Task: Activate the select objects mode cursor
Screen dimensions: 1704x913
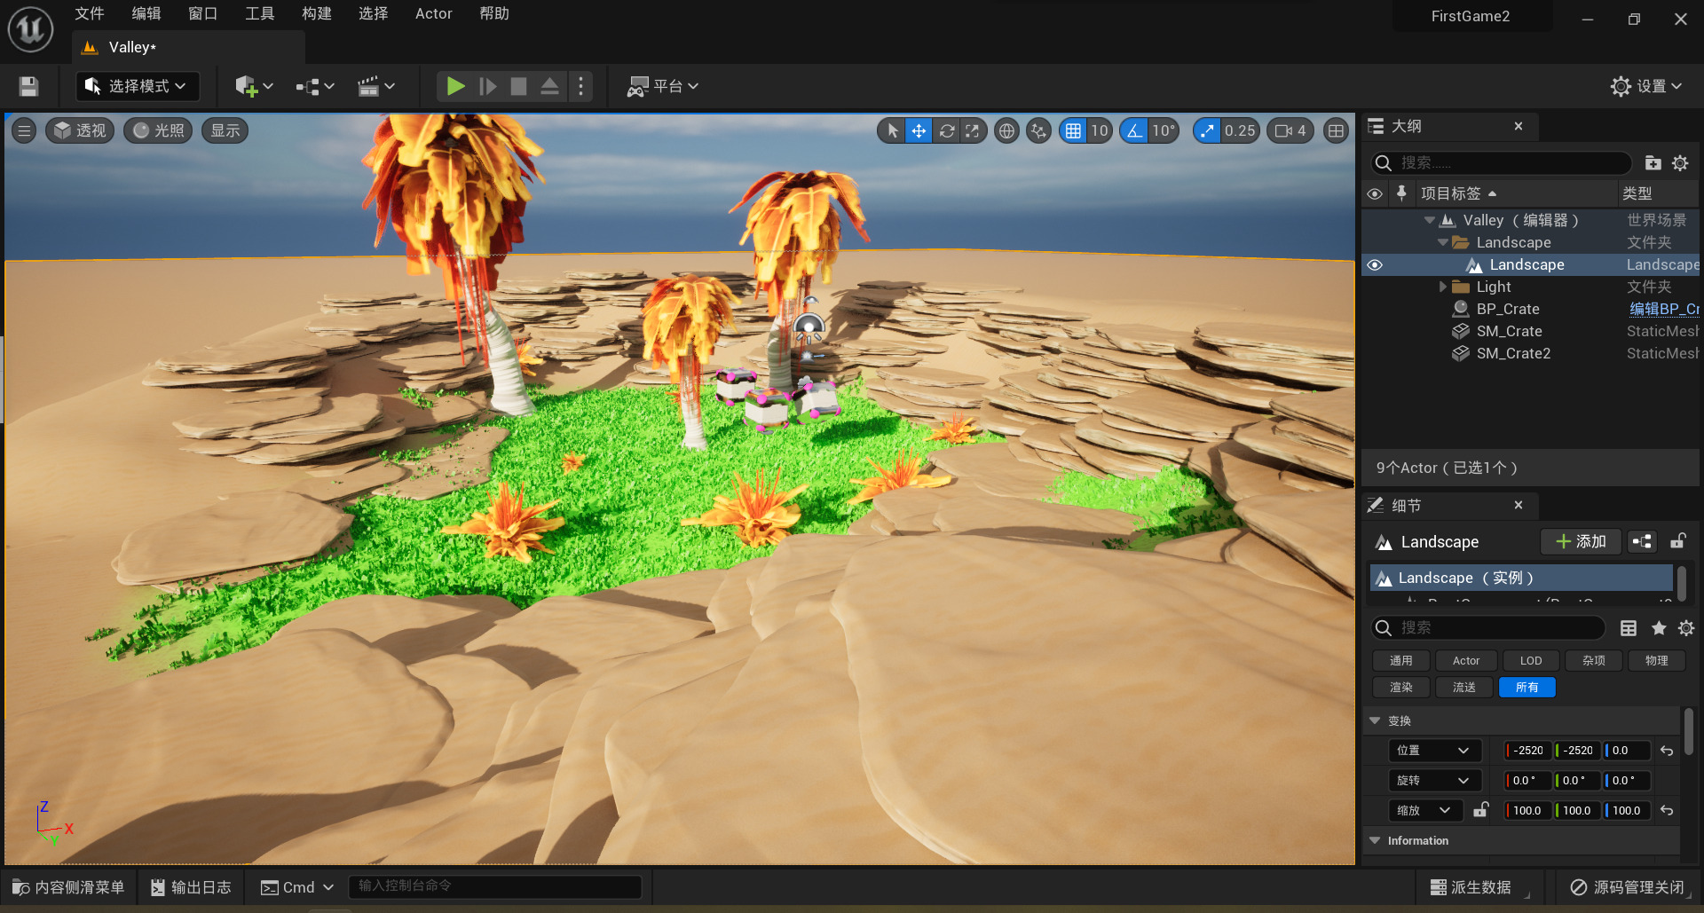Action: (892, 131)
